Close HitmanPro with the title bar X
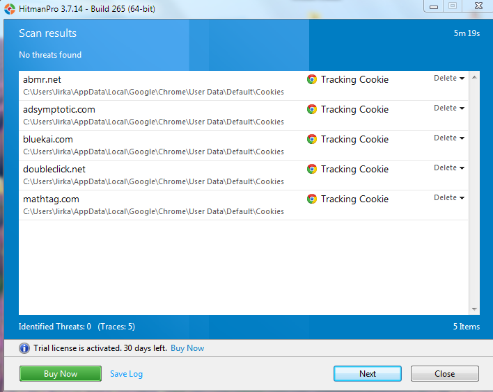This screenshot has height=392, width=493. click(478, 6)
